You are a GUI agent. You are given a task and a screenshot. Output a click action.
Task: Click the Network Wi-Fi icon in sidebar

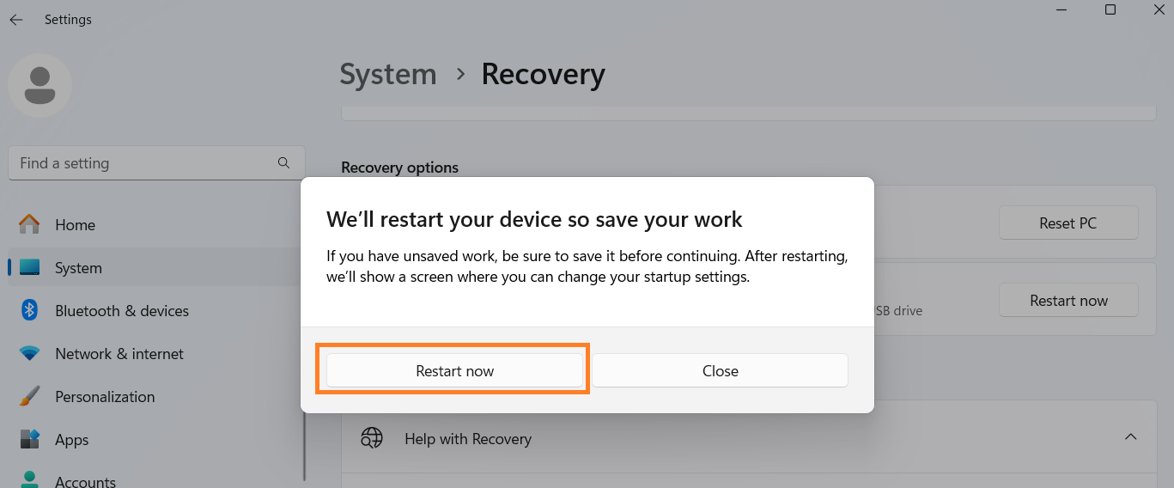pos(29,353)
